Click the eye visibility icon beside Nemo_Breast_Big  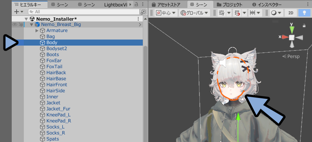click(15, 24)
